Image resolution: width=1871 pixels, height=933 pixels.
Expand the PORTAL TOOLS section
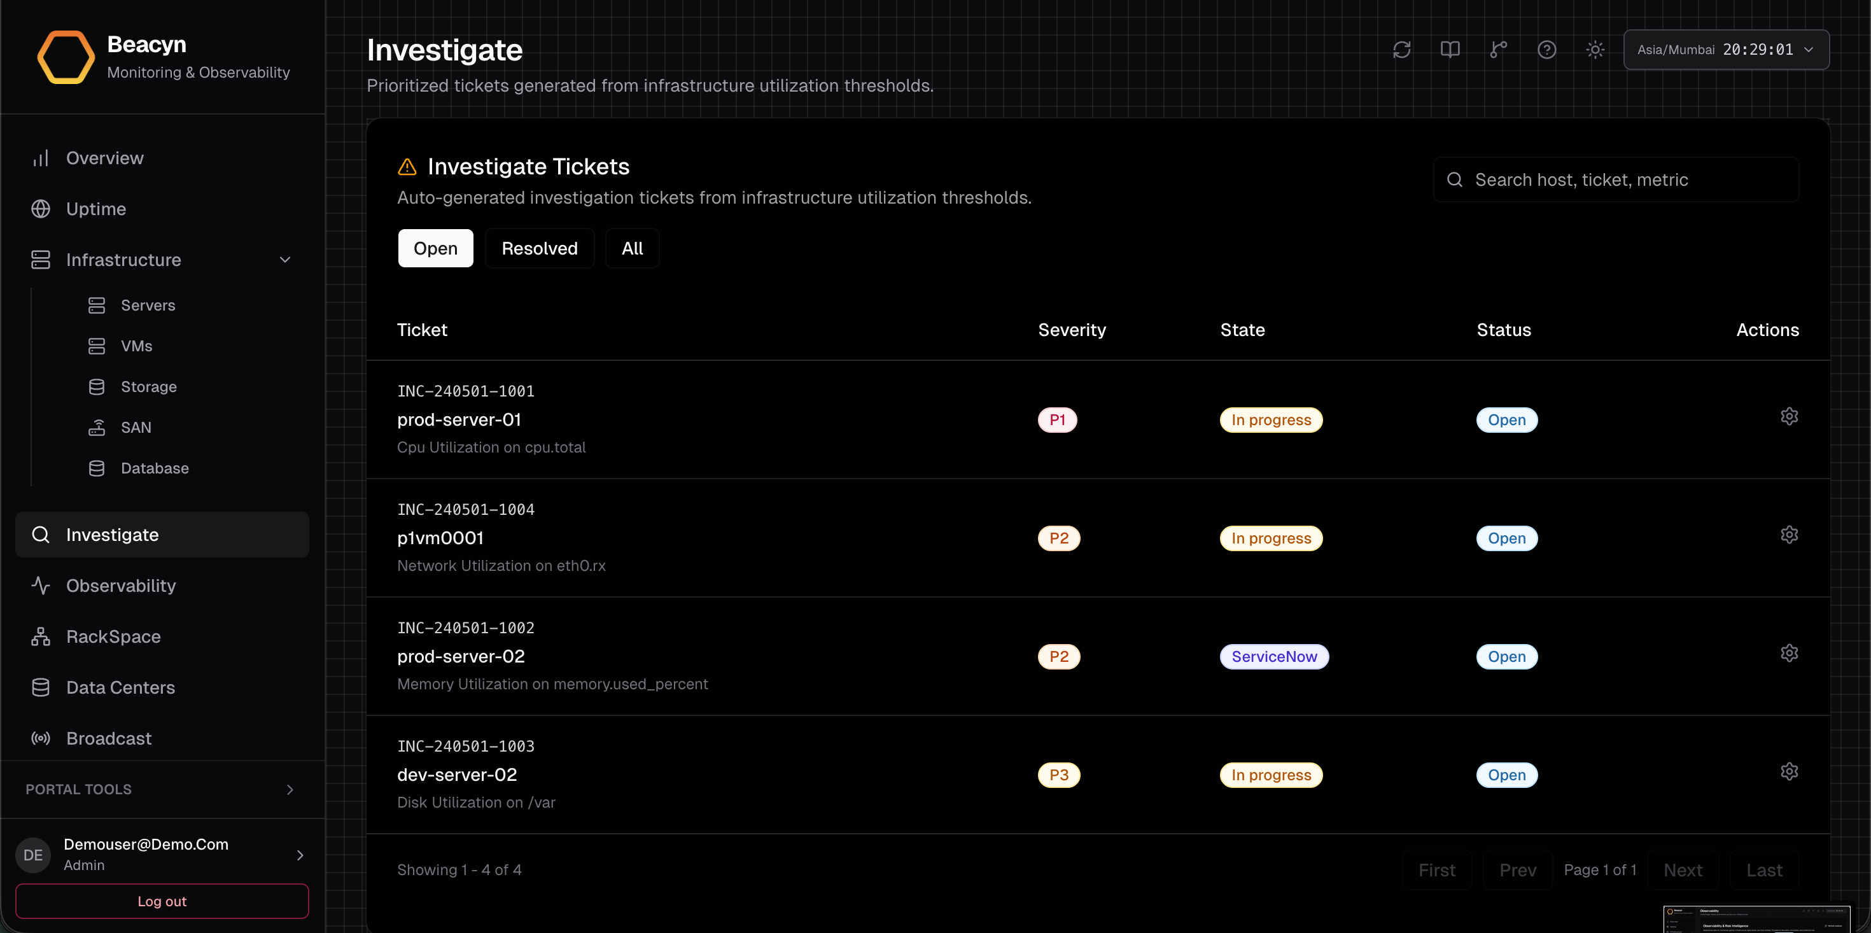pos(162,789)
